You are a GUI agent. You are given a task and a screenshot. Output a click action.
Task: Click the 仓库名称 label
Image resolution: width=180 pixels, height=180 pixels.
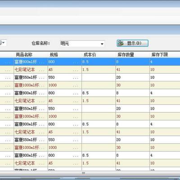pos(40,43)
